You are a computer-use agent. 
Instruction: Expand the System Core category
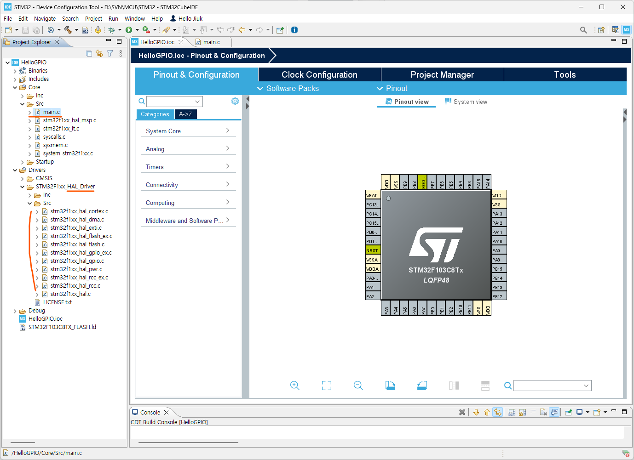[x=188, y=131]
